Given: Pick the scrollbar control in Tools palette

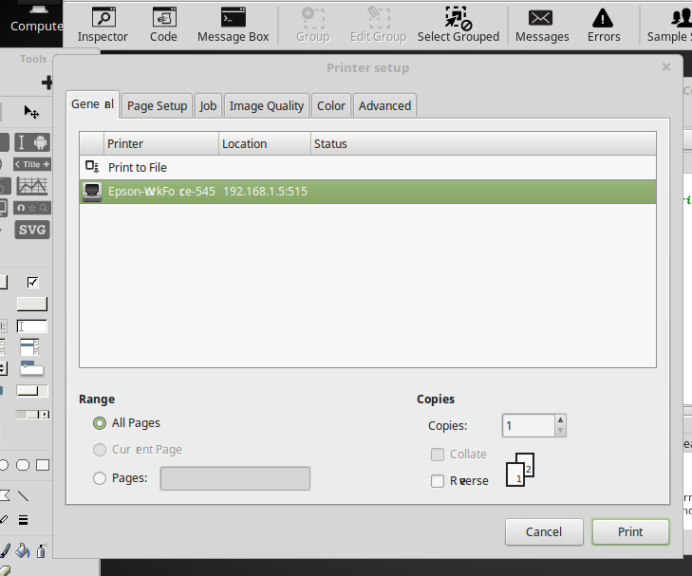Looking at the screenshot, I should 32,414.
